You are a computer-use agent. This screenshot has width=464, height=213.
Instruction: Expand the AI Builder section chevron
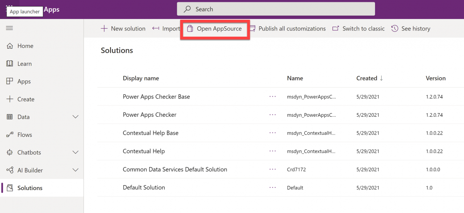tap(76, 170)
